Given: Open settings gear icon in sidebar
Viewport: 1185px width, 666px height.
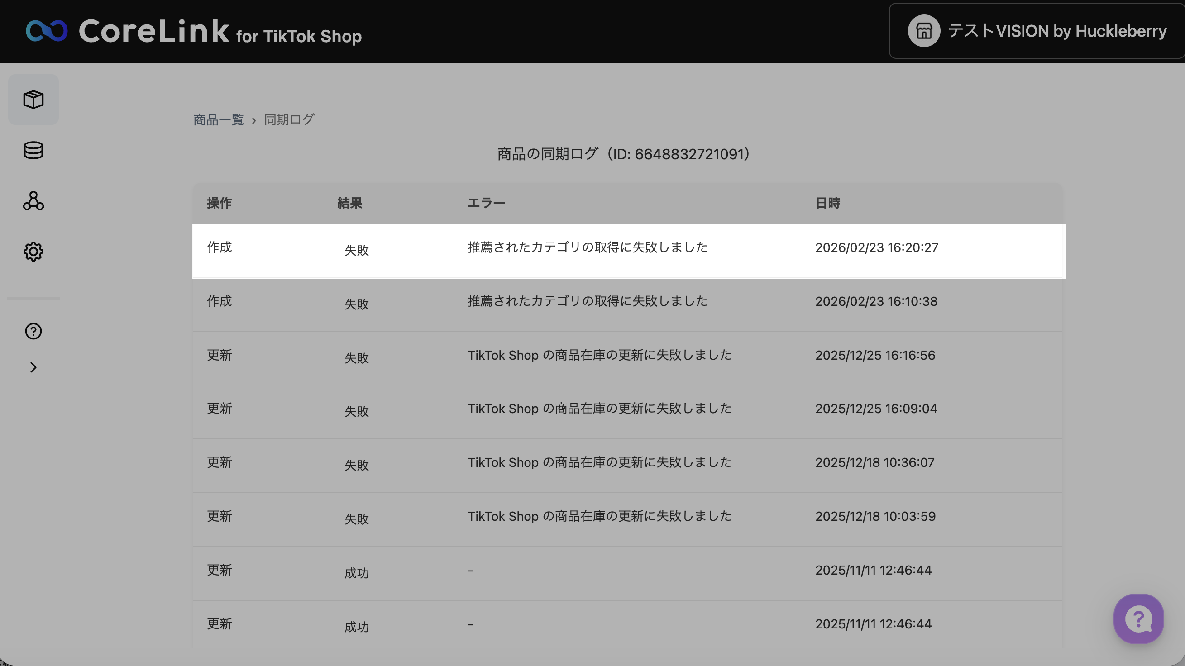Looking at the screenshot, I should [x=33, y=252].
